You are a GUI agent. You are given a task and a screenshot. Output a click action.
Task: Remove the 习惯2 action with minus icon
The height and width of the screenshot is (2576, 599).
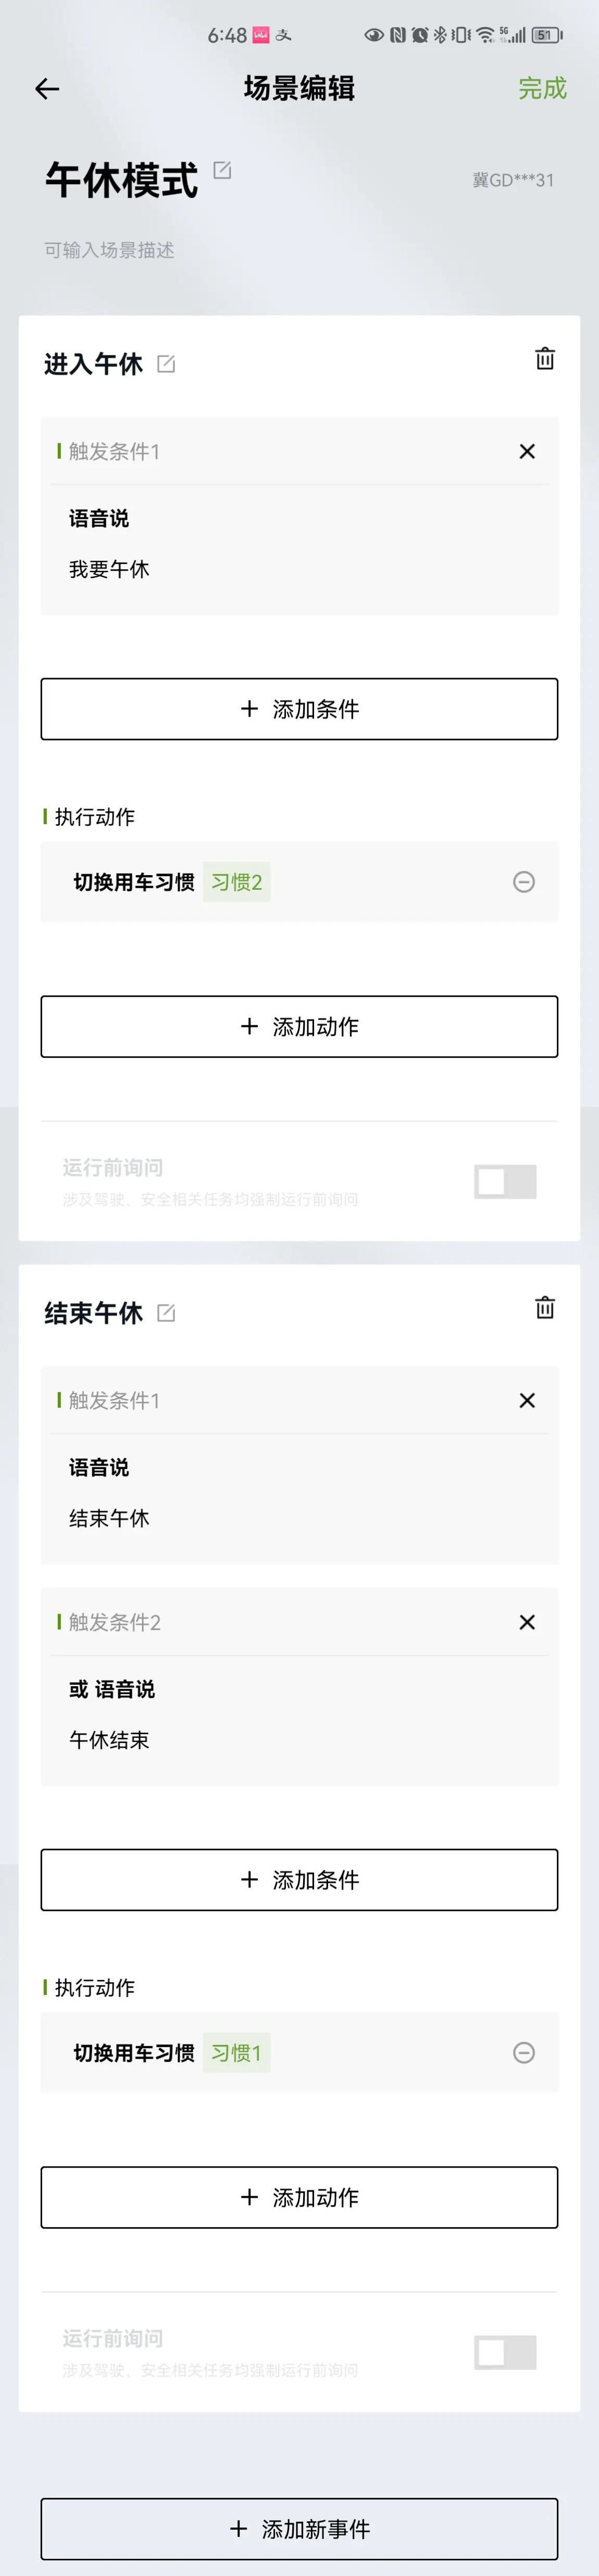(524, 881)
